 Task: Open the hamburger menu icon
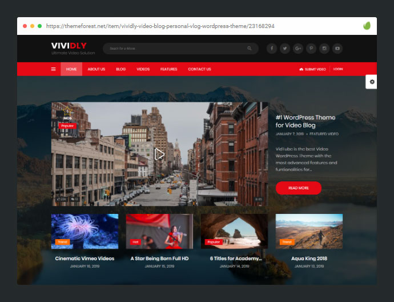coord(53,69)
